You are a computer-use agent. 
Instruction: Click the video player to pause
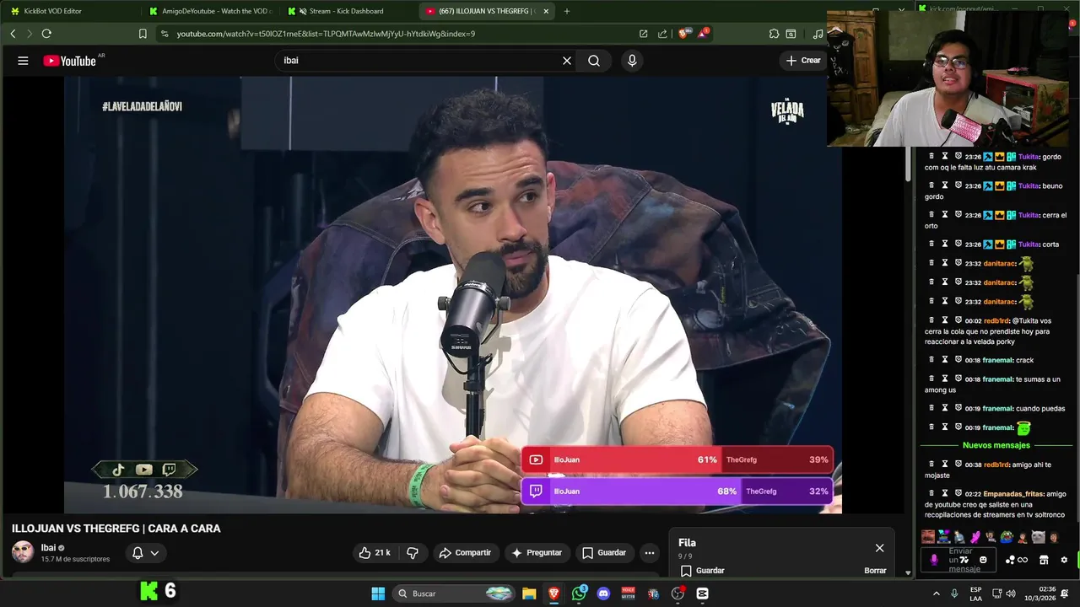[x=453, y=295]
